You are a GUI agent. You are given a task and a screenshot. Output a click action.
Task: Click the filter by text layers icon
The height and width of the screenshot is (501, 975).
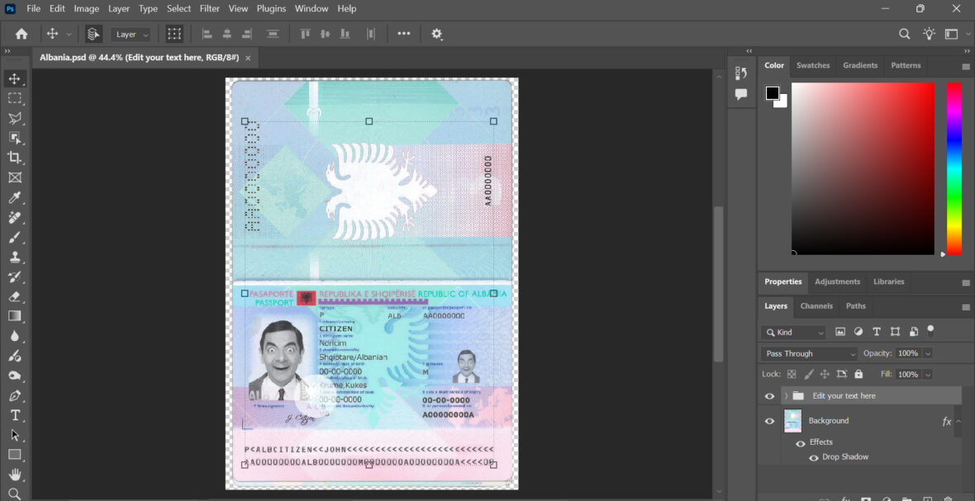[877, 331]
